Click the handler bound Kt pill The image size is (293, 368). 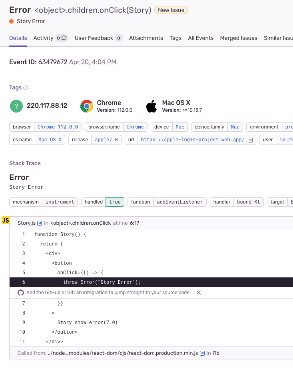237,202
